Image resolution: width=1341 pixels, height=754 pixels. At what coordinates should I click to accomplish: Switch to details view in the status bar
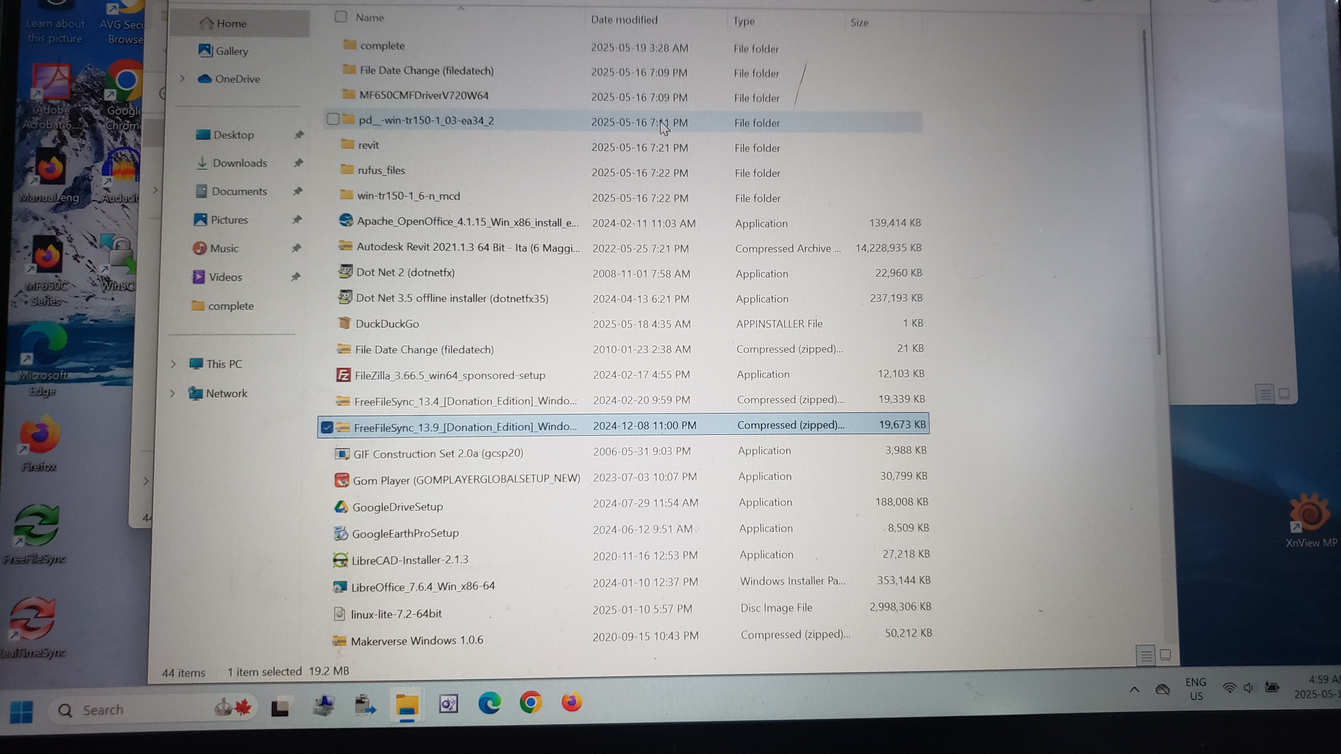1146,655
